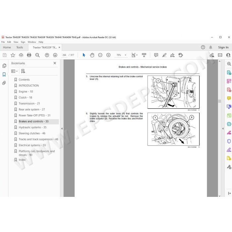Screen dimensions: 232x232
Task: Open the zoom percentage dropdown
Action: click(x=125, y=55)
